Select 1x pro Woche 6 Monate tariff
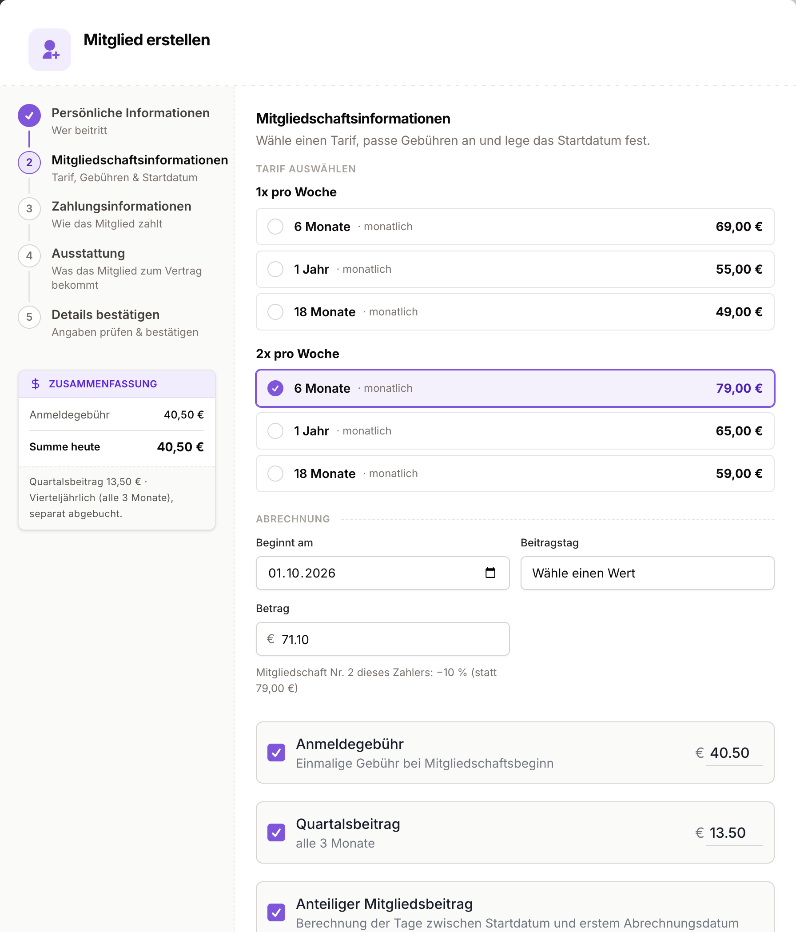The height and width of the screenshot is (932, 796). pos(515,227)
